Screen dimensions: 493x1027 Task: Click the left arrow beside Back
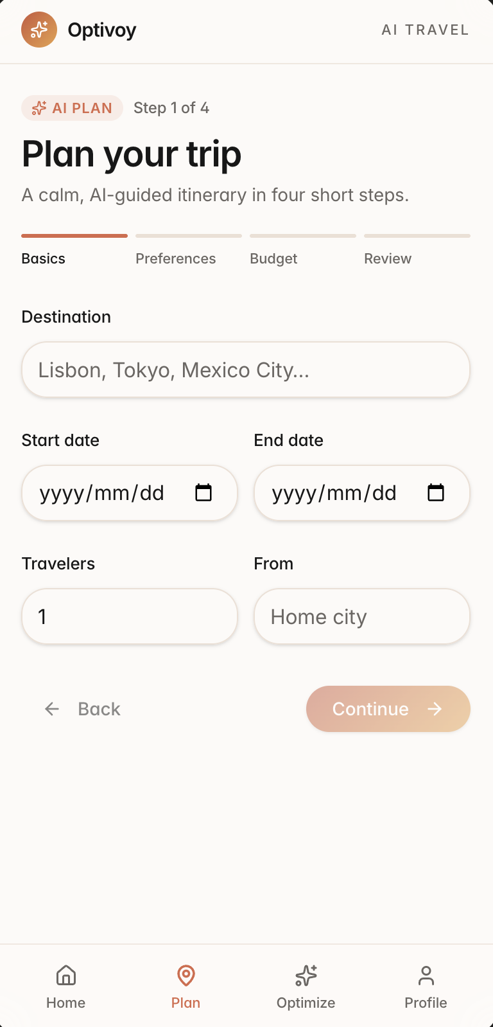click(52, 709)
